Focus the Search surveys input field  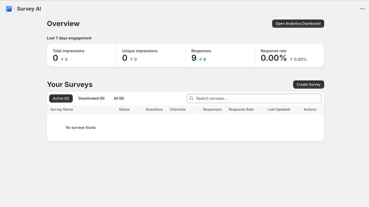click(x=254, y=98)
